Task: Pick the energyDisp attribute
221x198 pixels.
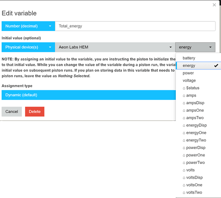Action: point(198,125)
